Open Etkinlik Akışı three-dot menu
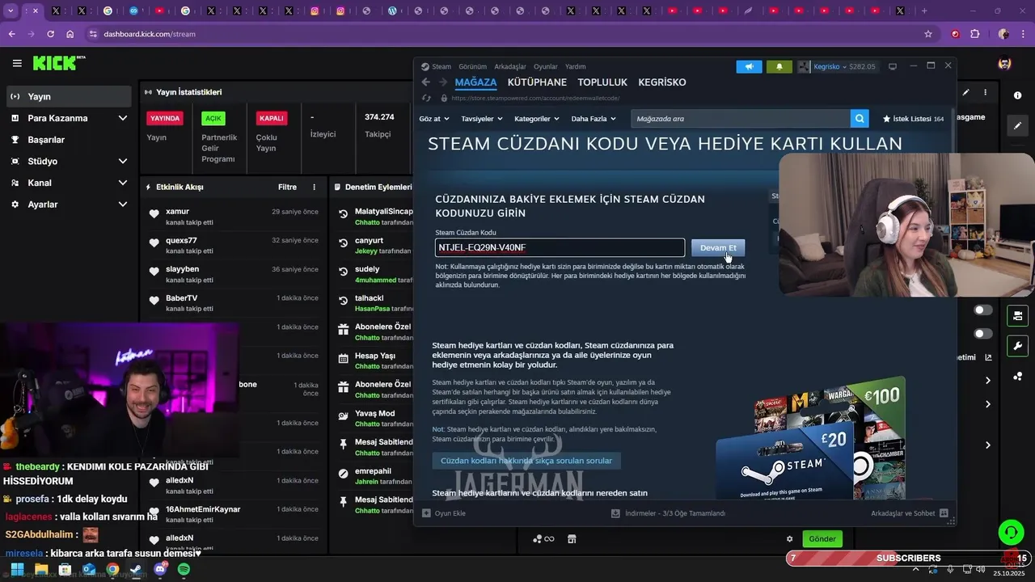 [315, 187]
